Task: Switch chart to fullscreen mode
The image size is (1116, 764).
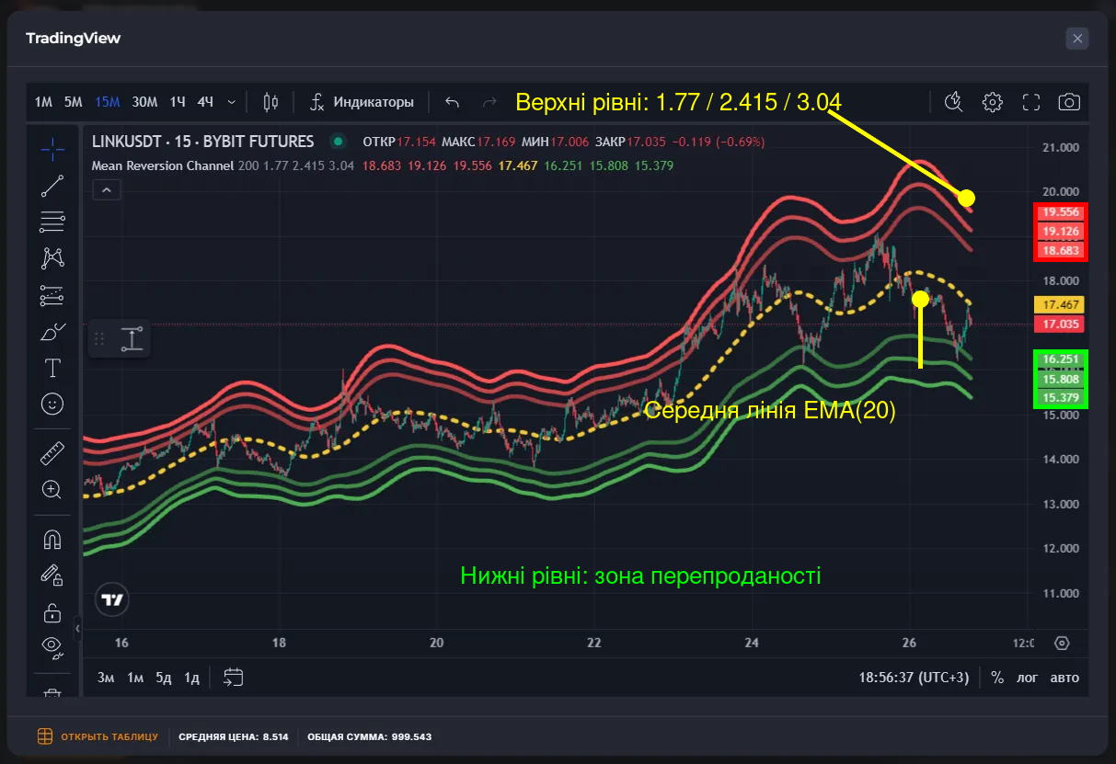Action: point(1030,102)
